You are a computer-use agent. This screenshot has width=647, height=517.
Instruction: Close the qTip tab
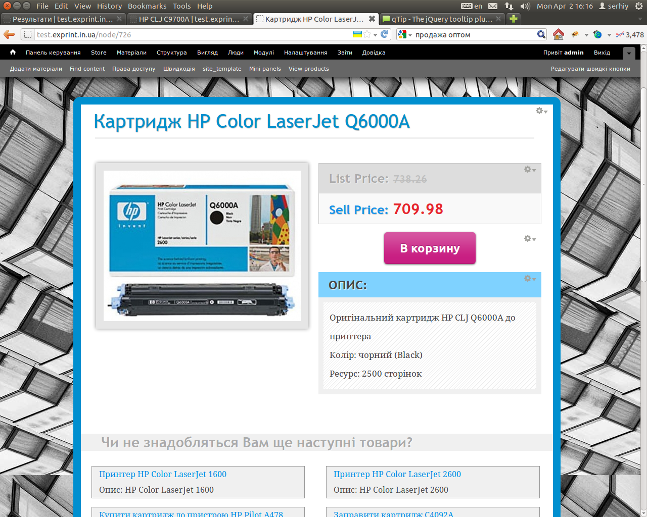point(498,19)
